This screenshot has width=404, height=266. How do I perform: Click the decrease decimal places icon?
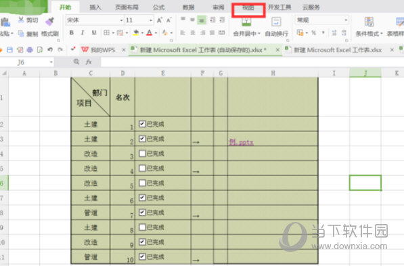coord(344,32)
